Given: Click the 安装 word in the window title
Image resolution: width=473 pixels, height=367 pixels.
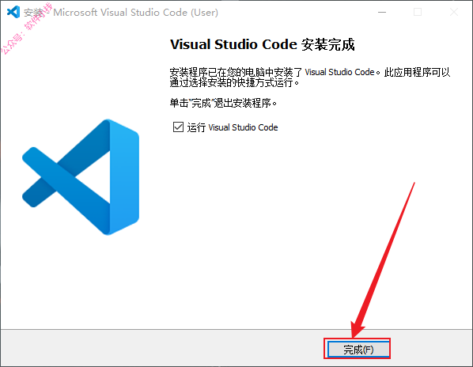Looking at the screenshot, I should pos(33,13).
